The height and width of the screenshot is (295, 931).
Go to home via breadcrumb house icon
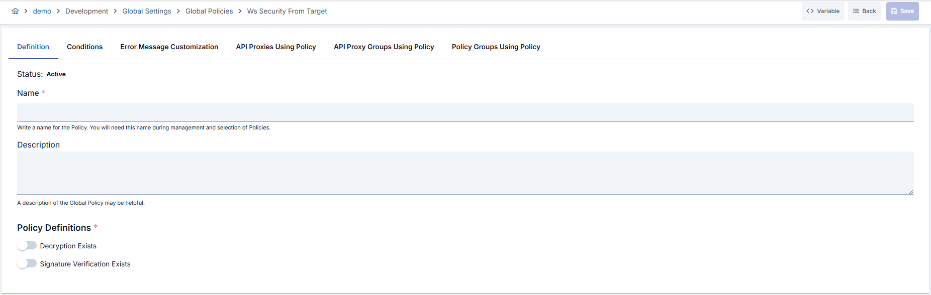coord(16,11)
